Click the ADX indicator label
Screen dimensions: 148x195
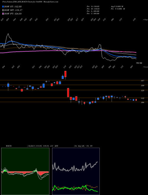tap(57, 146)
